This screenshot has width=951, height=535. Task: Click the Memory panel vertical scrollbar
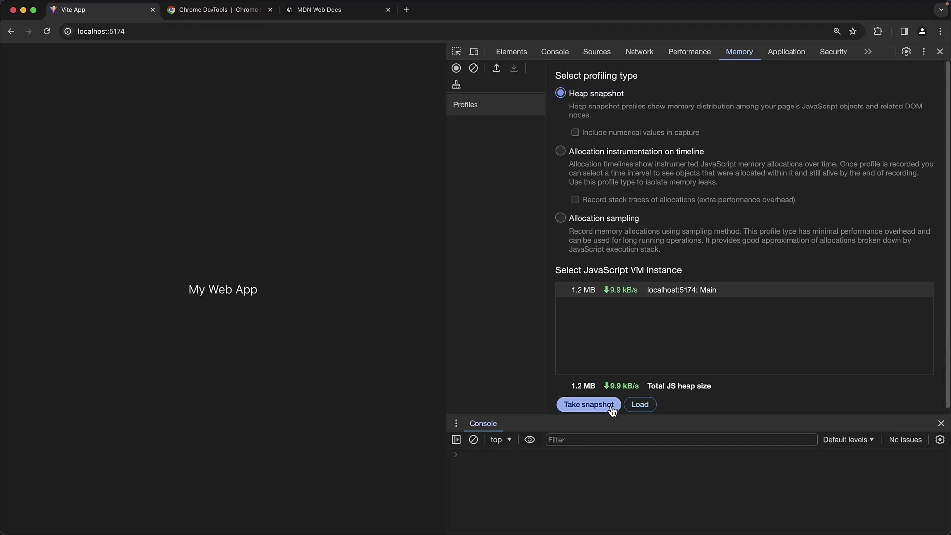[947, 235]
